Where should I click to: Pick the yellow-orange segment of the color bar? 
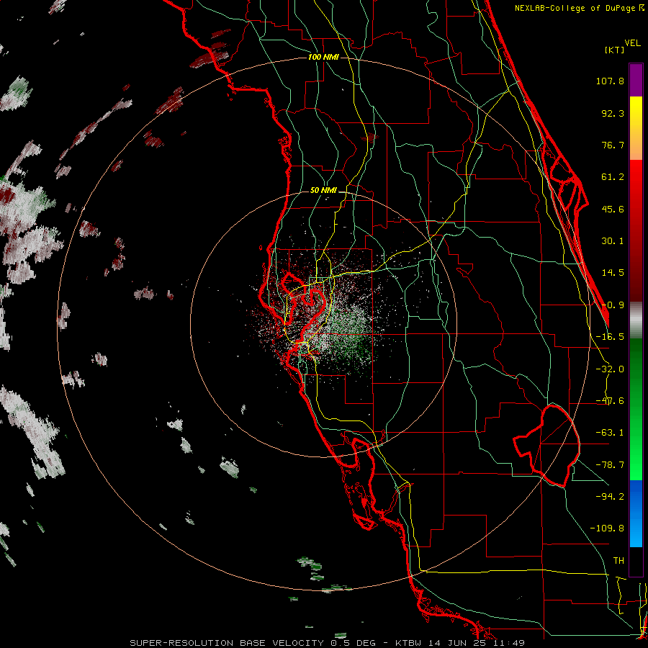[x=636, y=128]
